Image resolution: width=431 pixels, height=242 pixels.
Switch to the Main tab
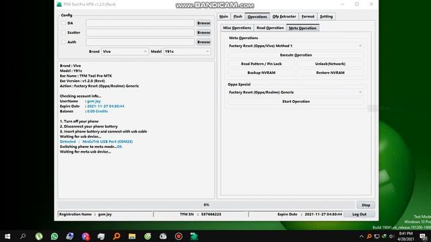click(x=224, y=16)
